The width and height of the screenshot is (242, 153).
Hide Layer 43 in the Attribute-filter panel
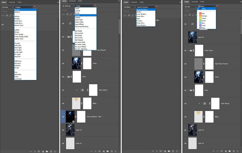(63, 130)
